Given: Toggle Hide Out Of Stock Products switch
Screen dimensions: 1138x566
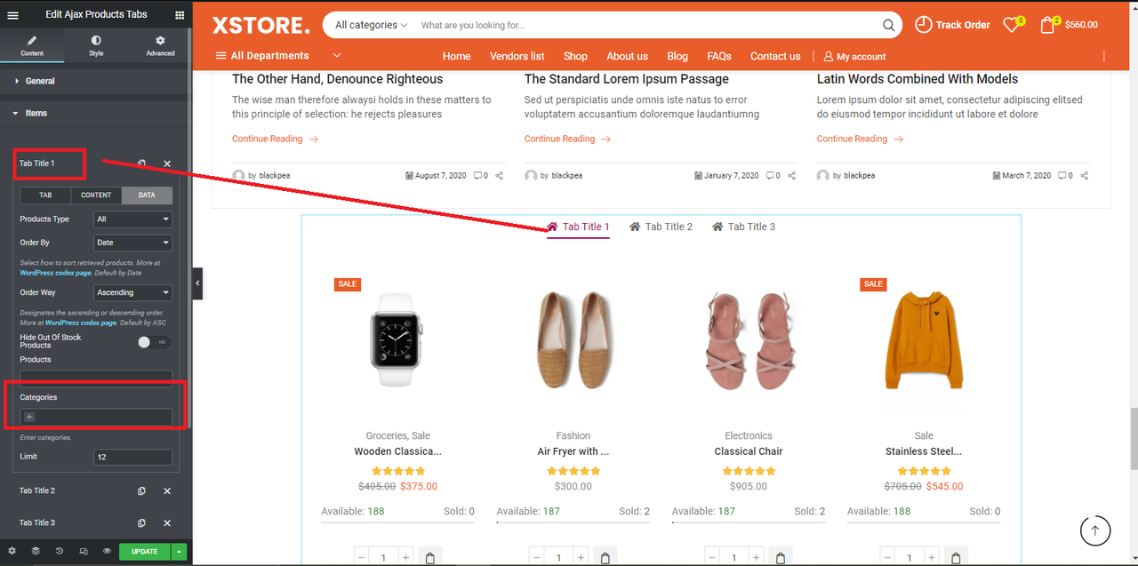Looking at the screenshot, I should coord(155,342).
